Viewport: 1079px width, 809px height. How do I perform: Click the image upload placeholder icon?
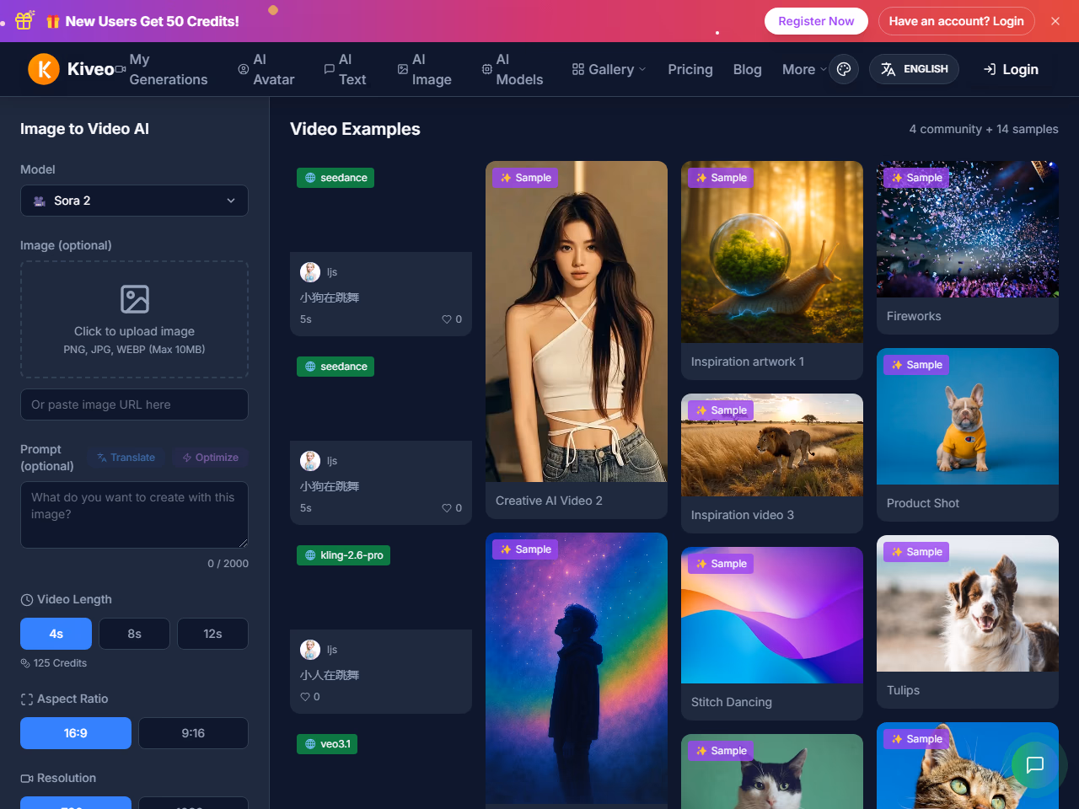tap(135, 299)
